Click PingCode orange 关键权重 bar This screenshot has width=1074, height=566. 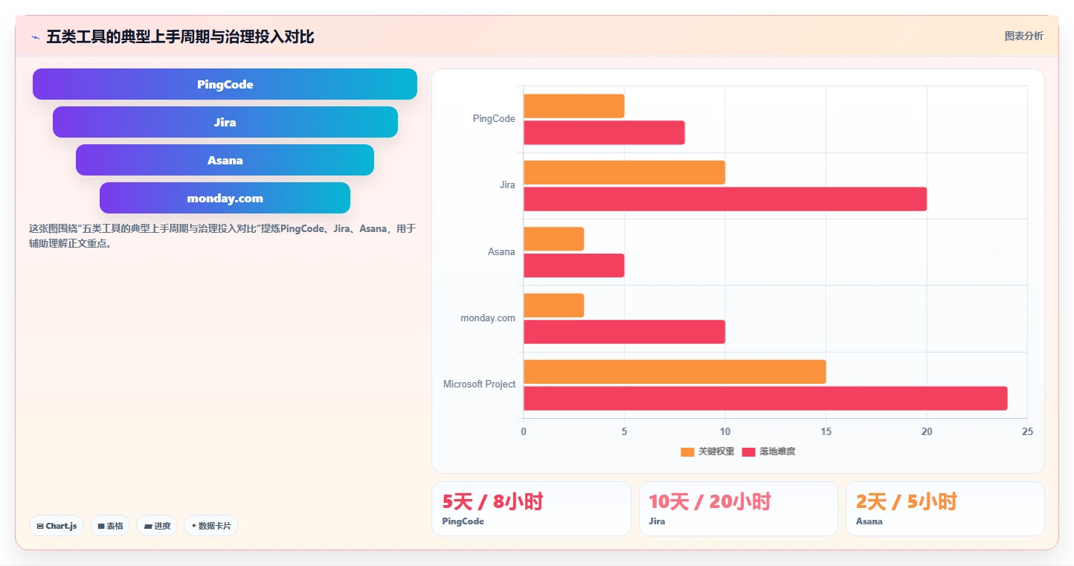click(573, 106)
